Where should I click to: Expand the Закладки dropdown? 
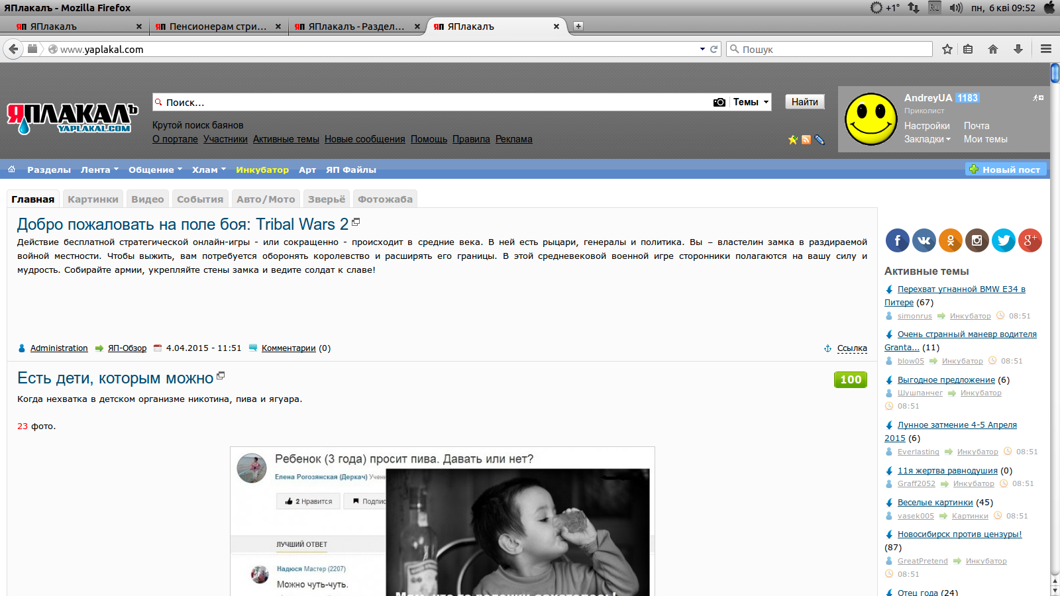pyautogui.click(x=927, y=139)
